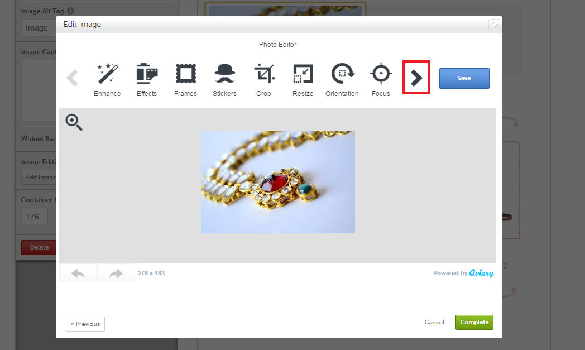Open the Powered by Aviary link

click(463, 273)
